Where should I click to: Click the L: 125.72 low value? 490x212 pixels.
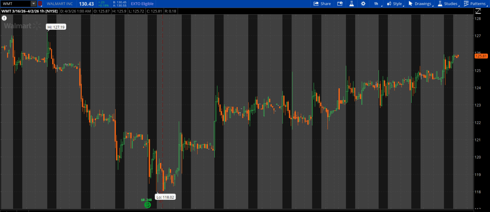pos(137,11)
